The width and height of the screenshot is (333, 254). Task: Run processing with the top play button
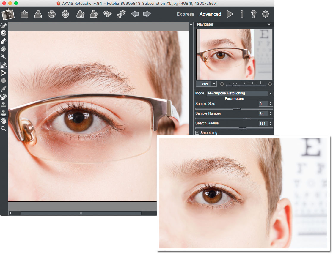point(230,14)
